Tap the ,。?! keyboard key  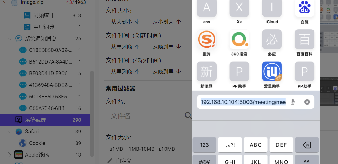click(230, 145)
